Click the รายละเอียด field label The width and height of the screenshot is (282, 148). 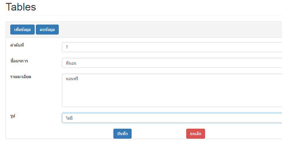tap(21, 77)
